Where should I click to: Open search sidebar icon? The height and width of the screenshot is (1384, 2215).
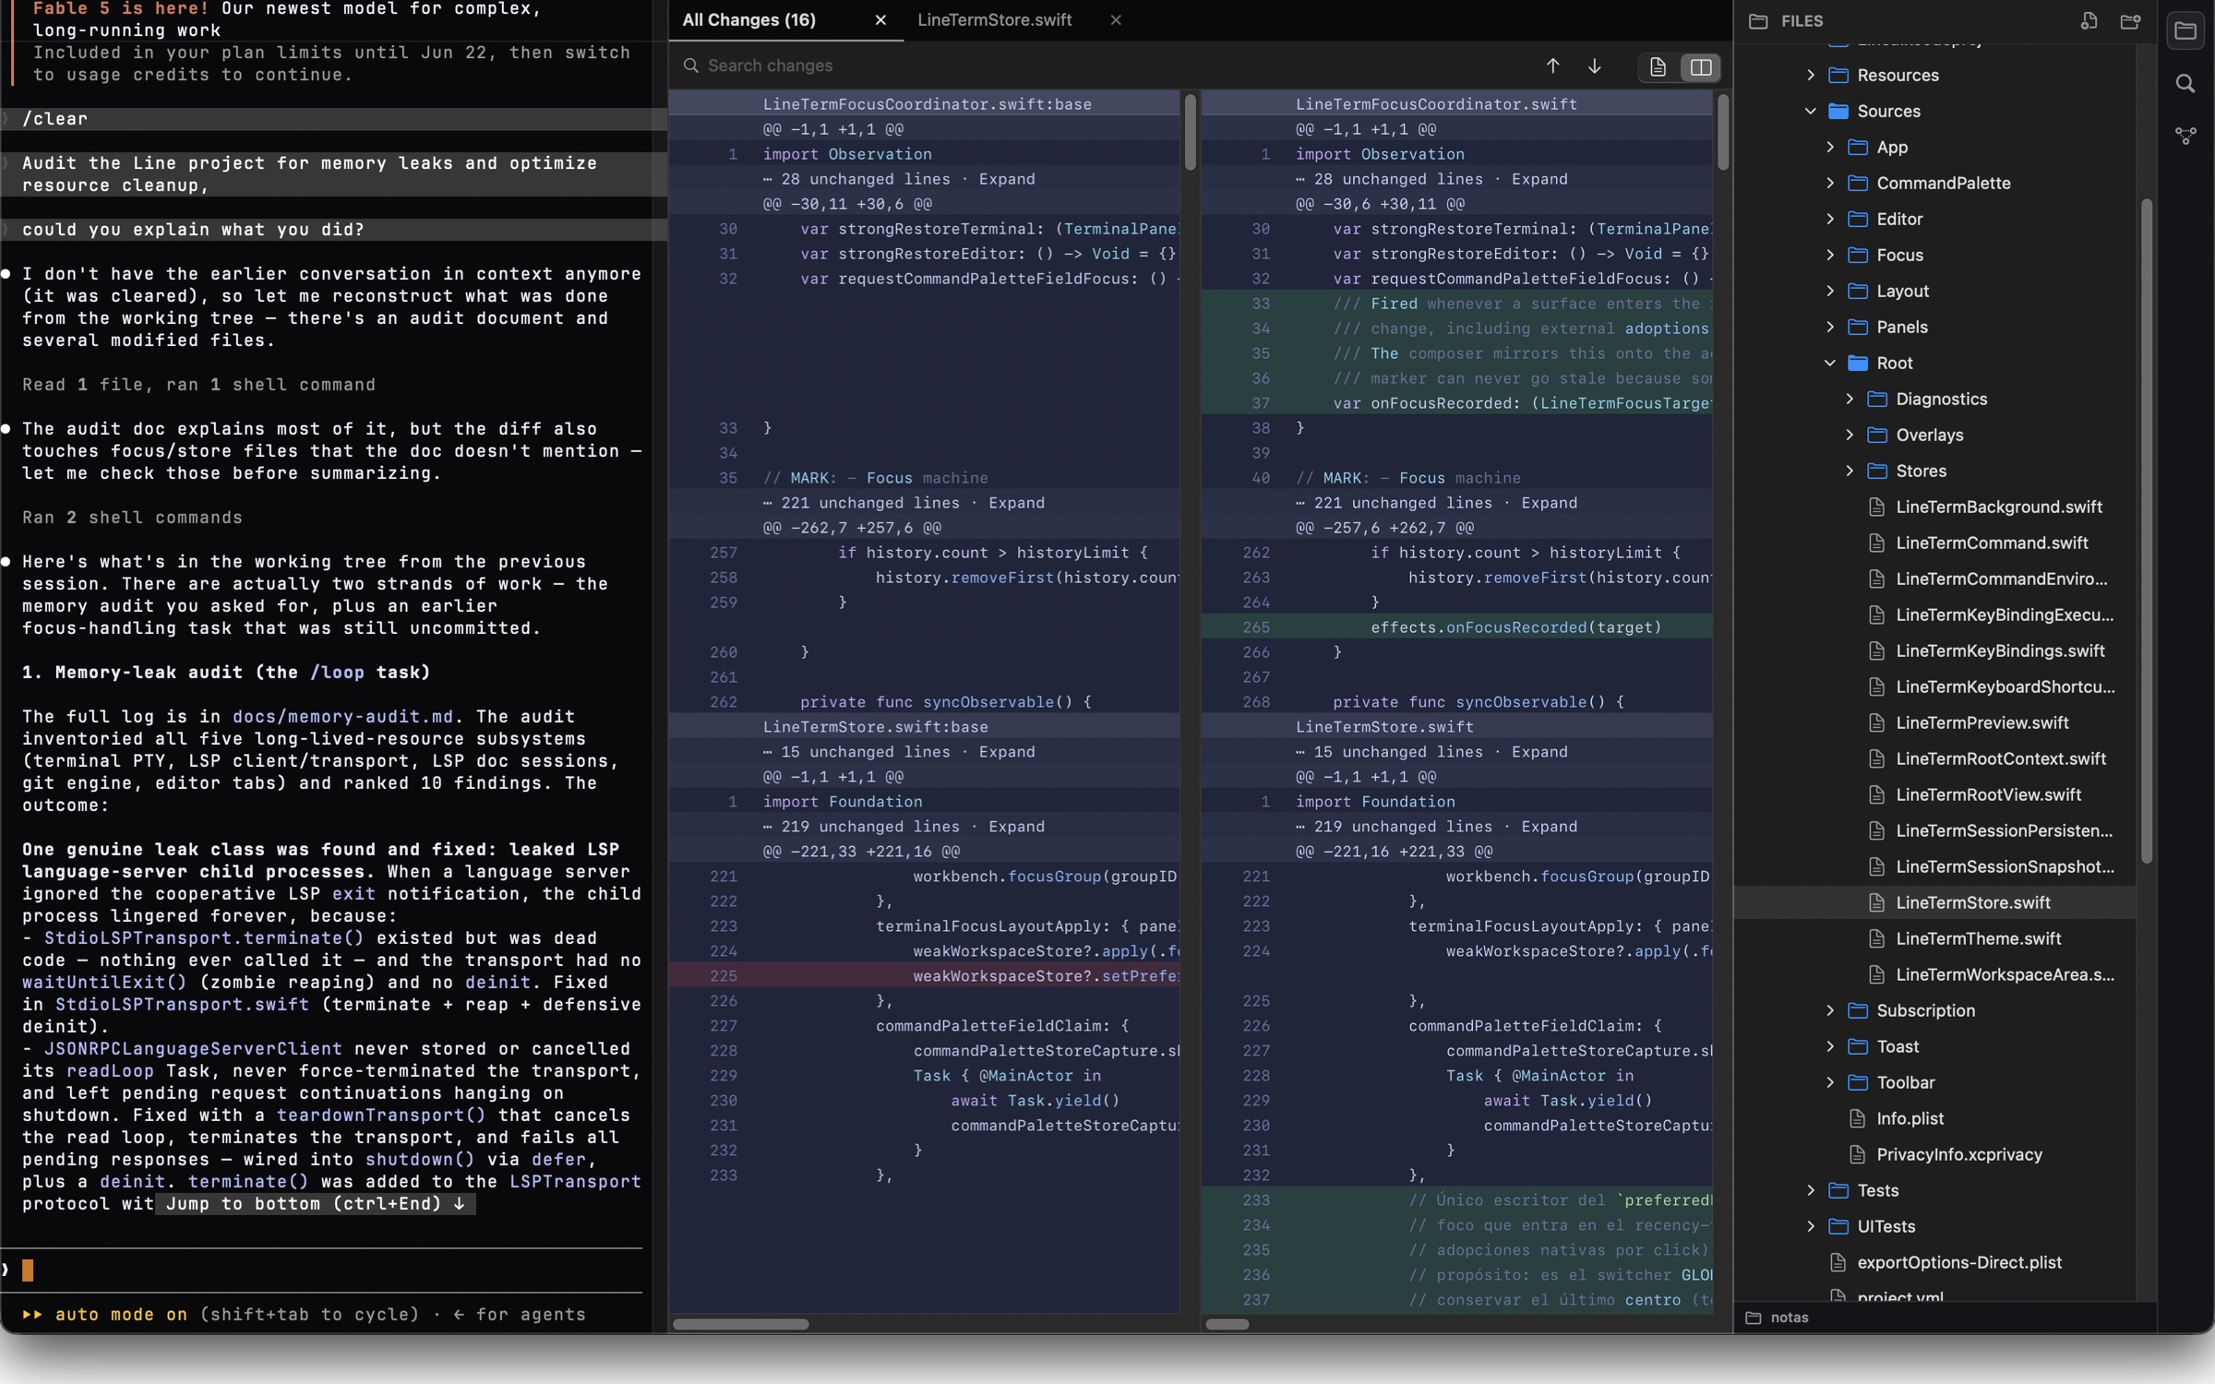click(x=2185, y=84)
